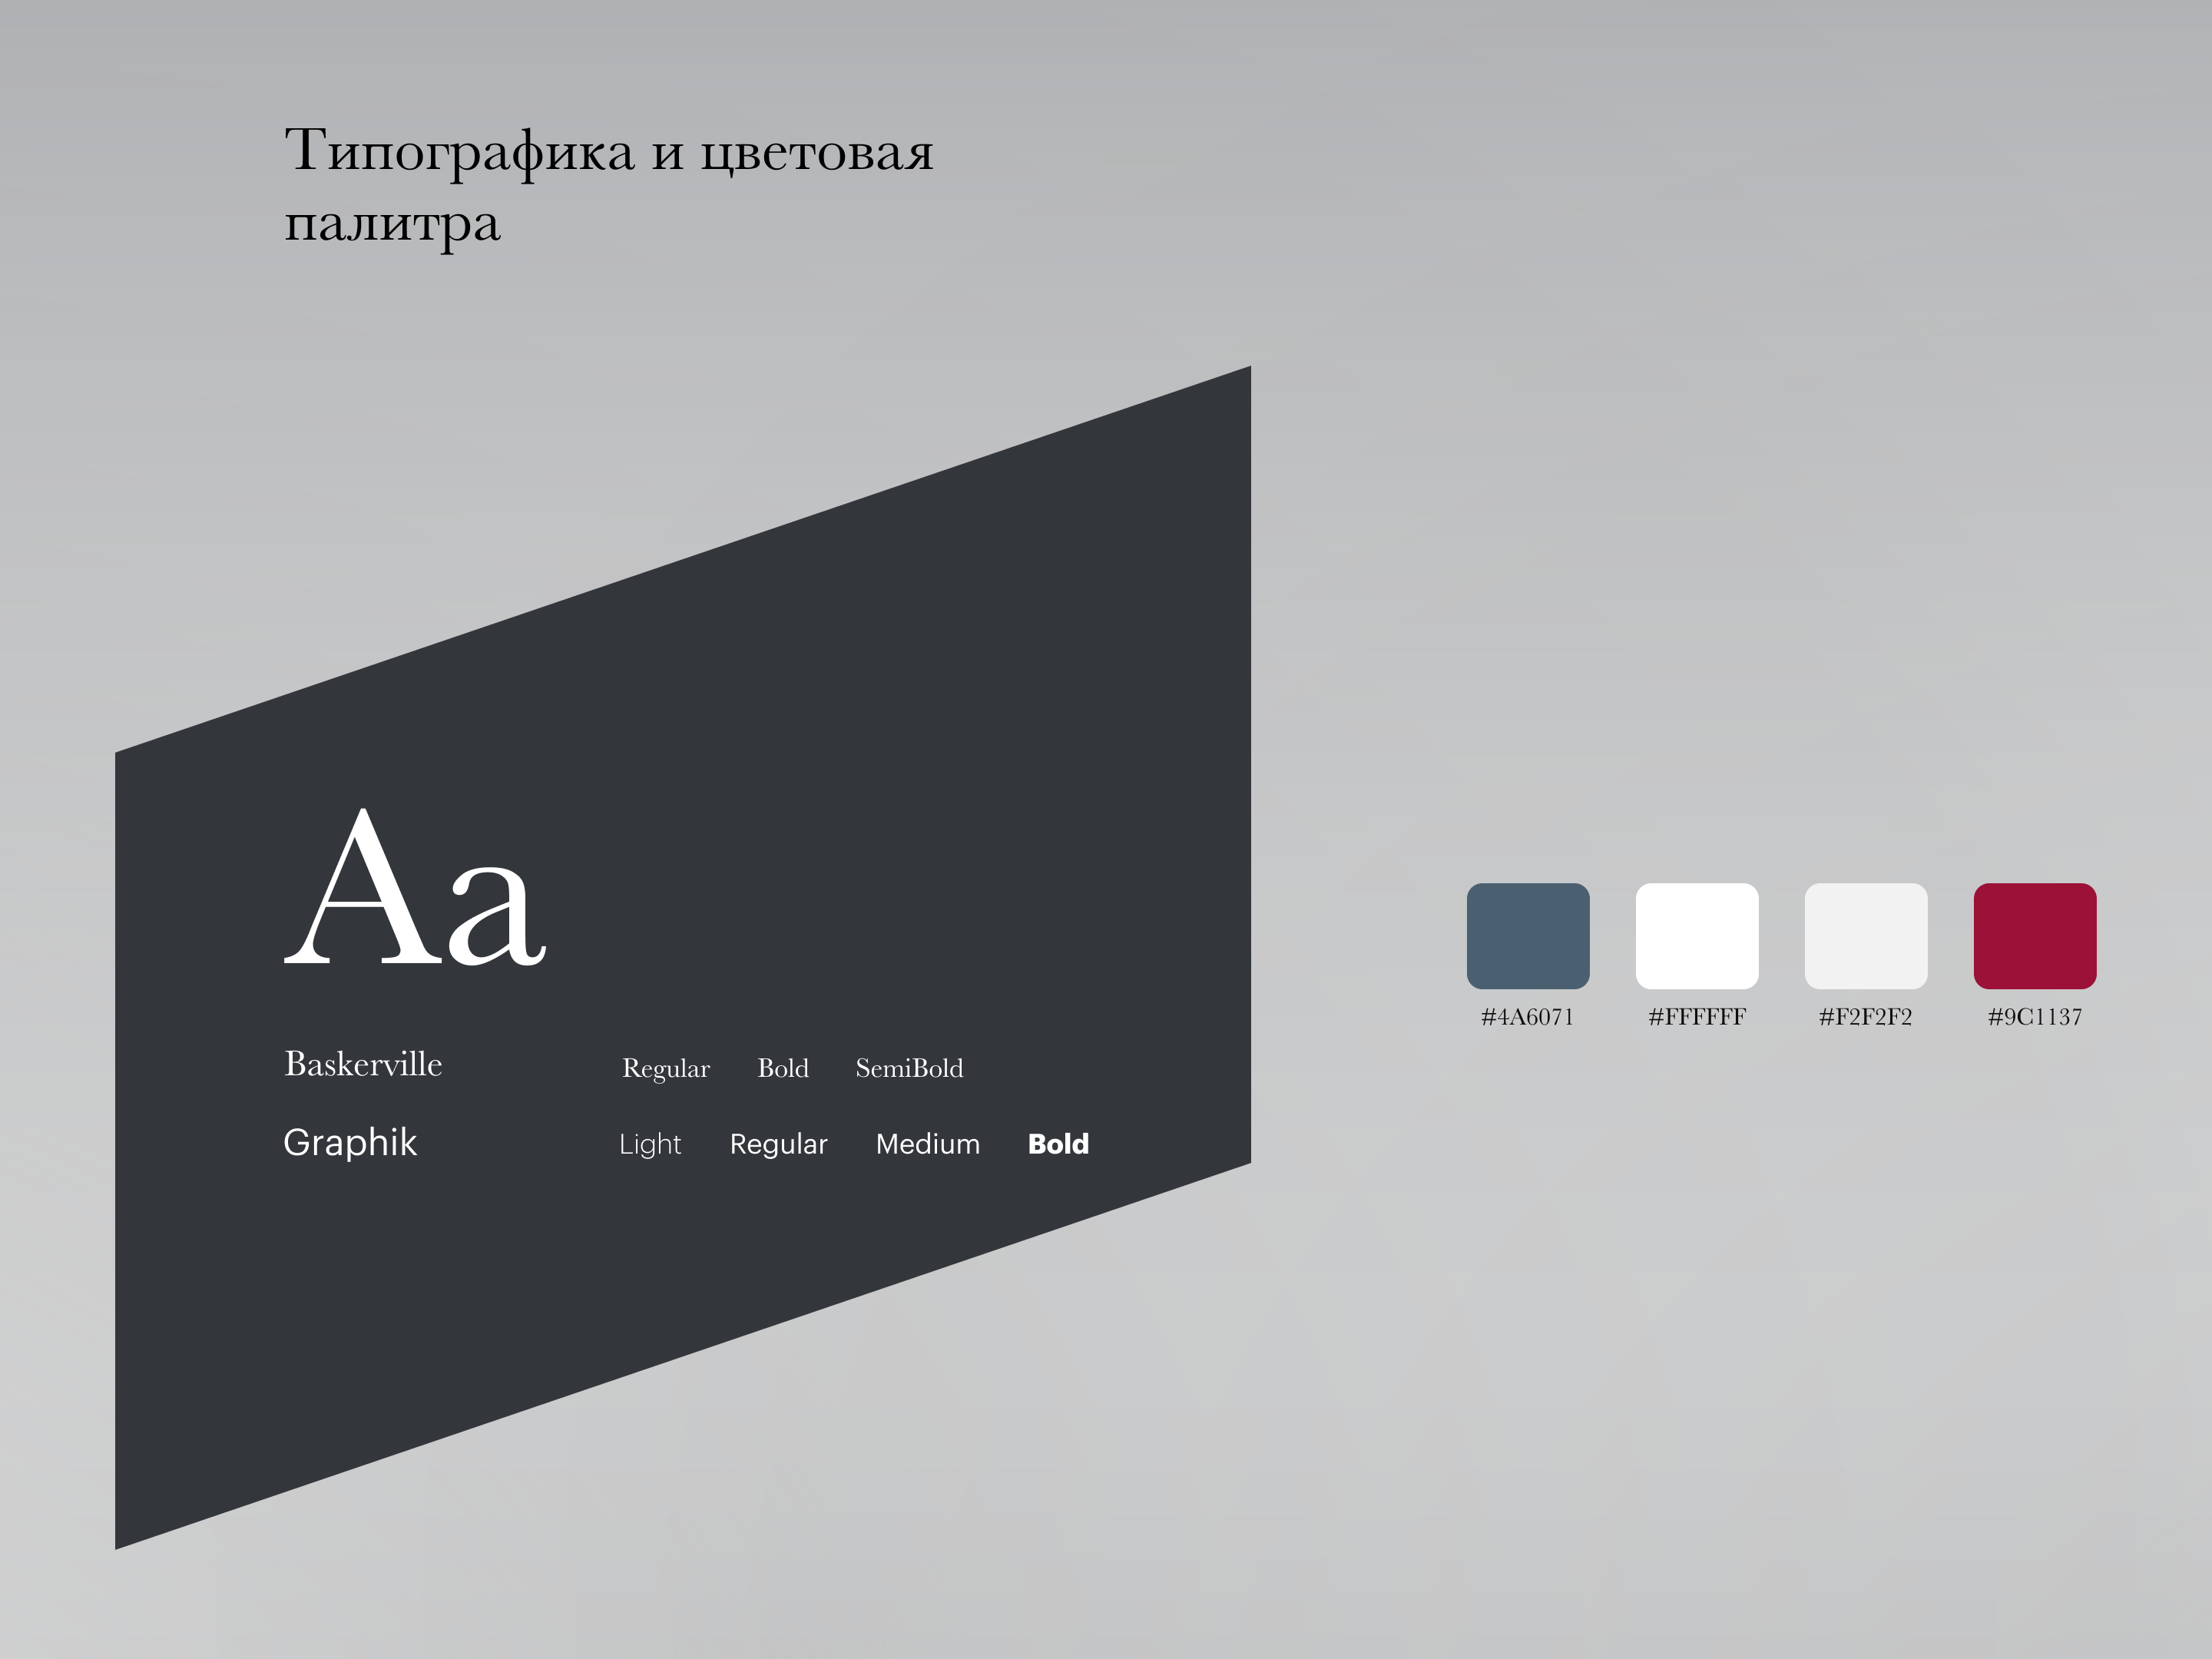Pick the light gray #F2F2F2 swatch
The width and height of the screenshot is (2212, 1659).
[1865, 935]
